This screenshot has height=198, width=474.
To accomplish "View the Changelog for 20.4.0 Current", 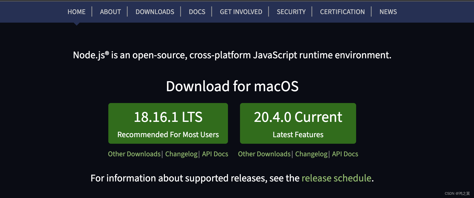I will pyautogui.click(x=311, y=154).
